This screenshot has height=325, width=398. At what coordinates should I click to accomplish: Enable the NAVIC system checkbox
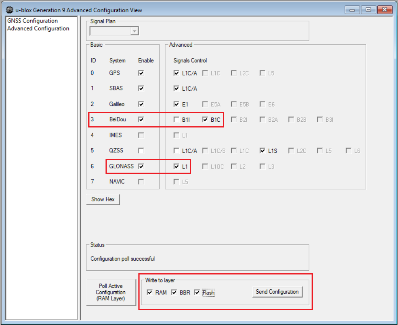pos(141,182)
